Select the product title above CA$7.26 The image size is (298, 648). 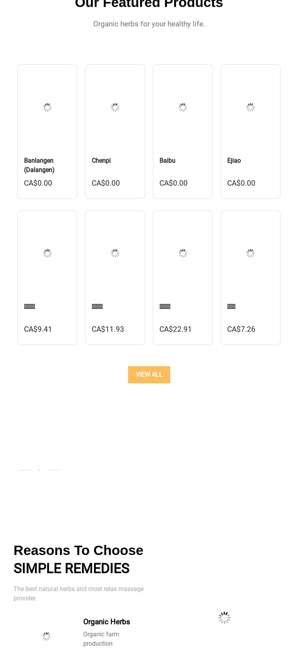click(231, 307)
